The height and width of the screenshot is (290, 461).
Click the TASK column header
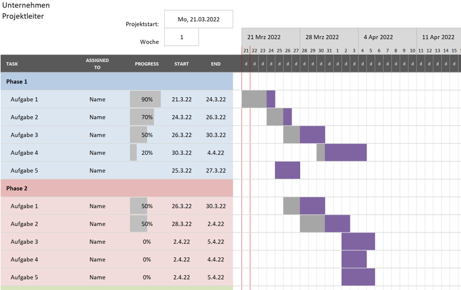coord(13,64)
